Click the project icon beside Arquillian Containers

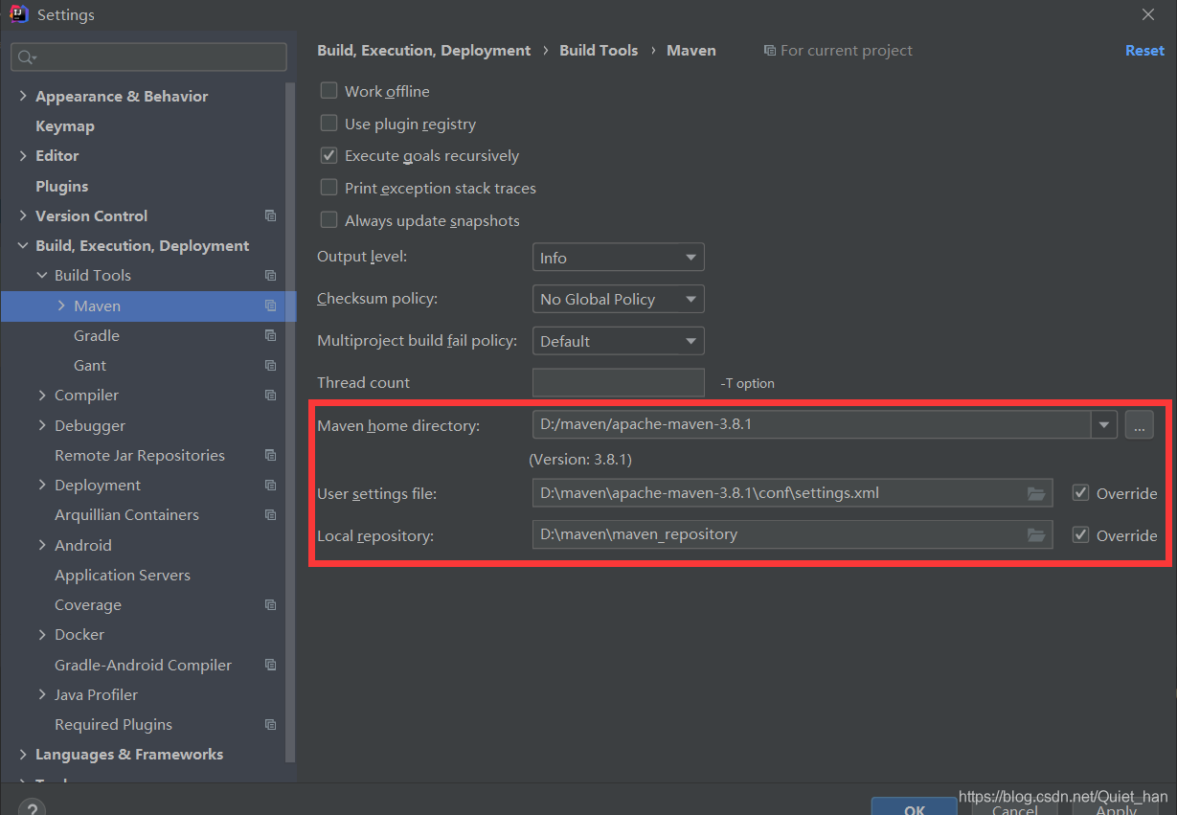270,515
